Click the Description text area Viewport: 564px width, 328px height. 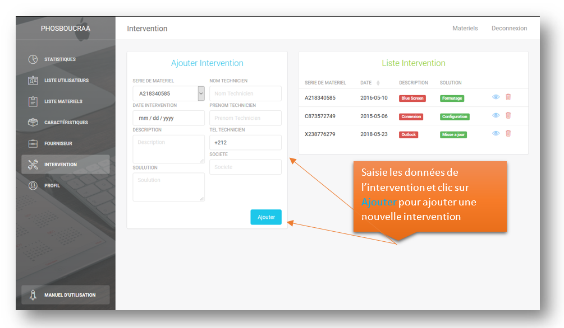tap(169, 149)
